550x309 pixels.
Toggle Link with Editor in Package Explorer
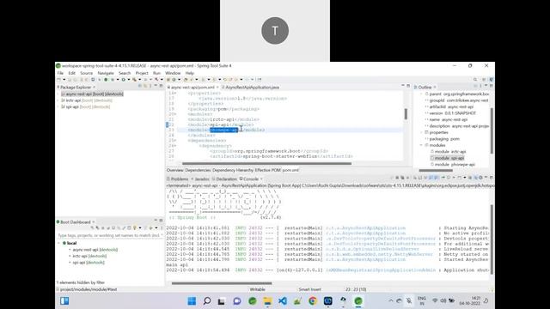(x=145, y=86)
